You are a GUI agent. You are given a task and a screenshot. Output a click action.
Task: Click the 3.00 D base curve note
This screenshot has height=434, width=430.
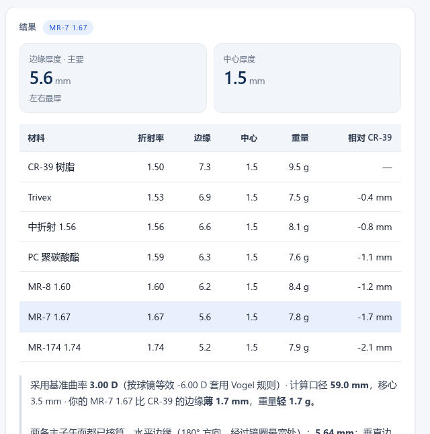(104, 385)
